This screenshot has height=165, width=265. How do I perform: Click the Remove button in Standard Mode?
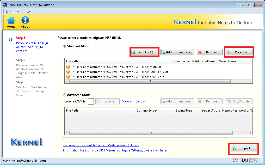point(209,52)
